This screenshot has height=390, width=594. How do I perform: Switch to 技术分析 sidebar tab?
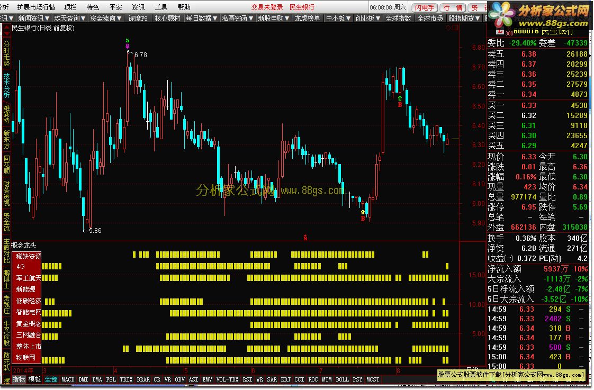[6, 85]
